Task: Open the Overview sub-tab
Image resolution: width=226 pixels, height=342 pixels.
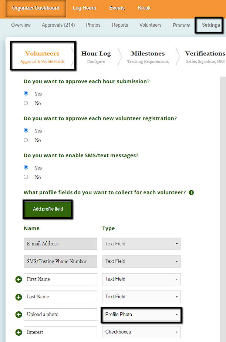Action: (21, 25)
